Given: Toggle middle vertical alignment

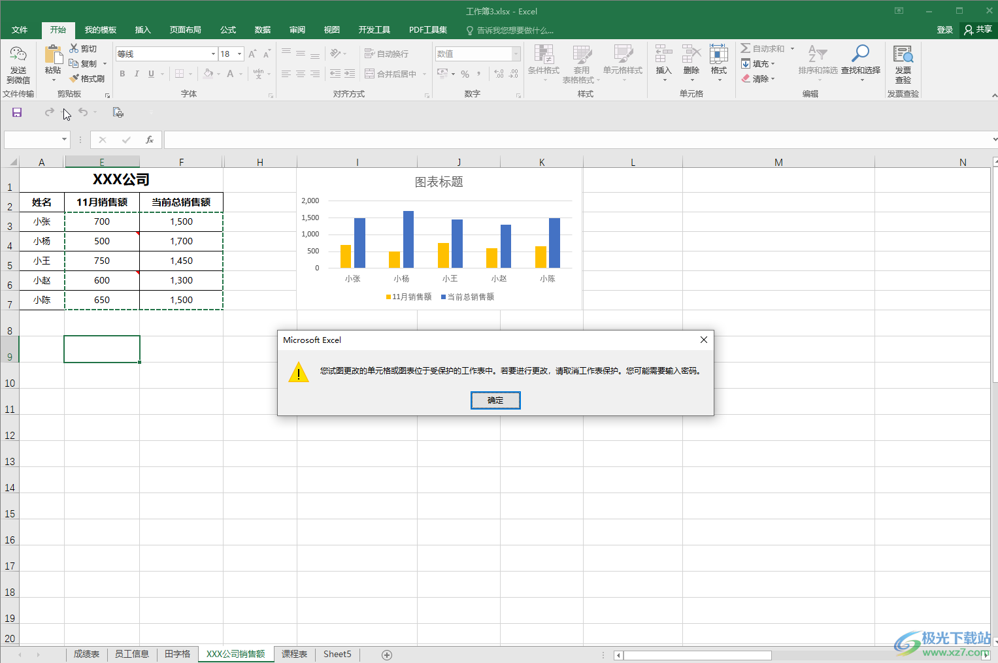Looking at the screenshot, I should click(x=301, y=54).
